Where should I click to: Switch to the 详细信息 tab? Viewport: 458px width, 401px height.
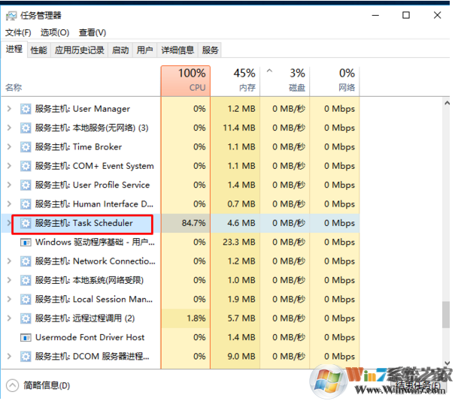click(177, 50)
